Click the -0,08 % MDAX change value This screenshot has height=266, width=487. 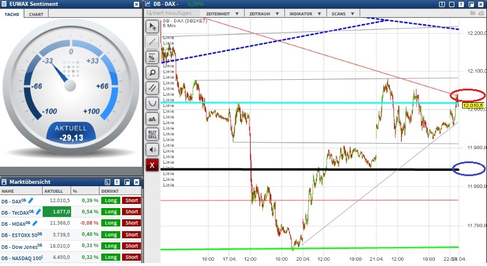pos(89,223)
